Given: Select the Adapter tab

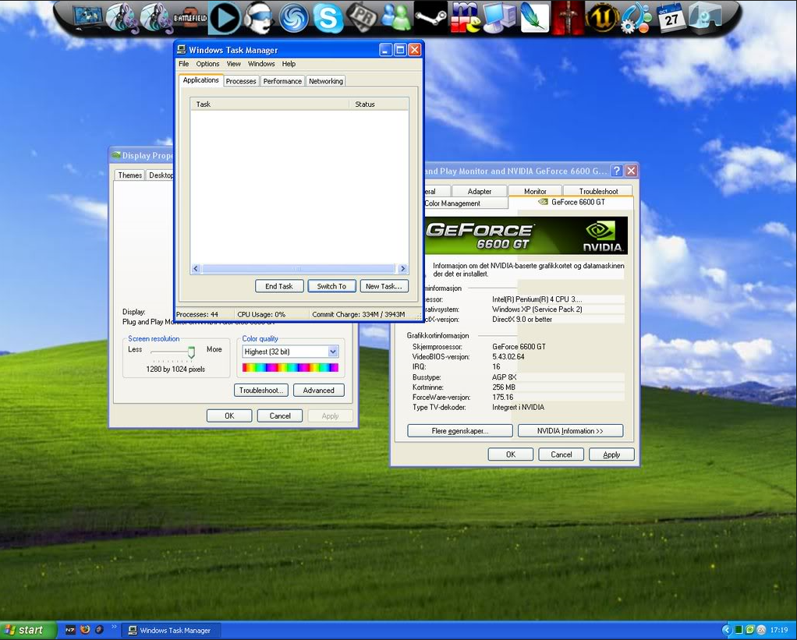Looking at the screenshot, I should click(480, 191).
